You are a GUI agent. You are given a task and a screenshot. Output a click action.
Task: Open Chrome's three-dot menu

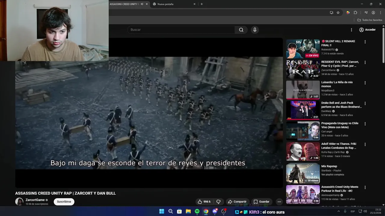pyautogui.click(x=380, y=13)
